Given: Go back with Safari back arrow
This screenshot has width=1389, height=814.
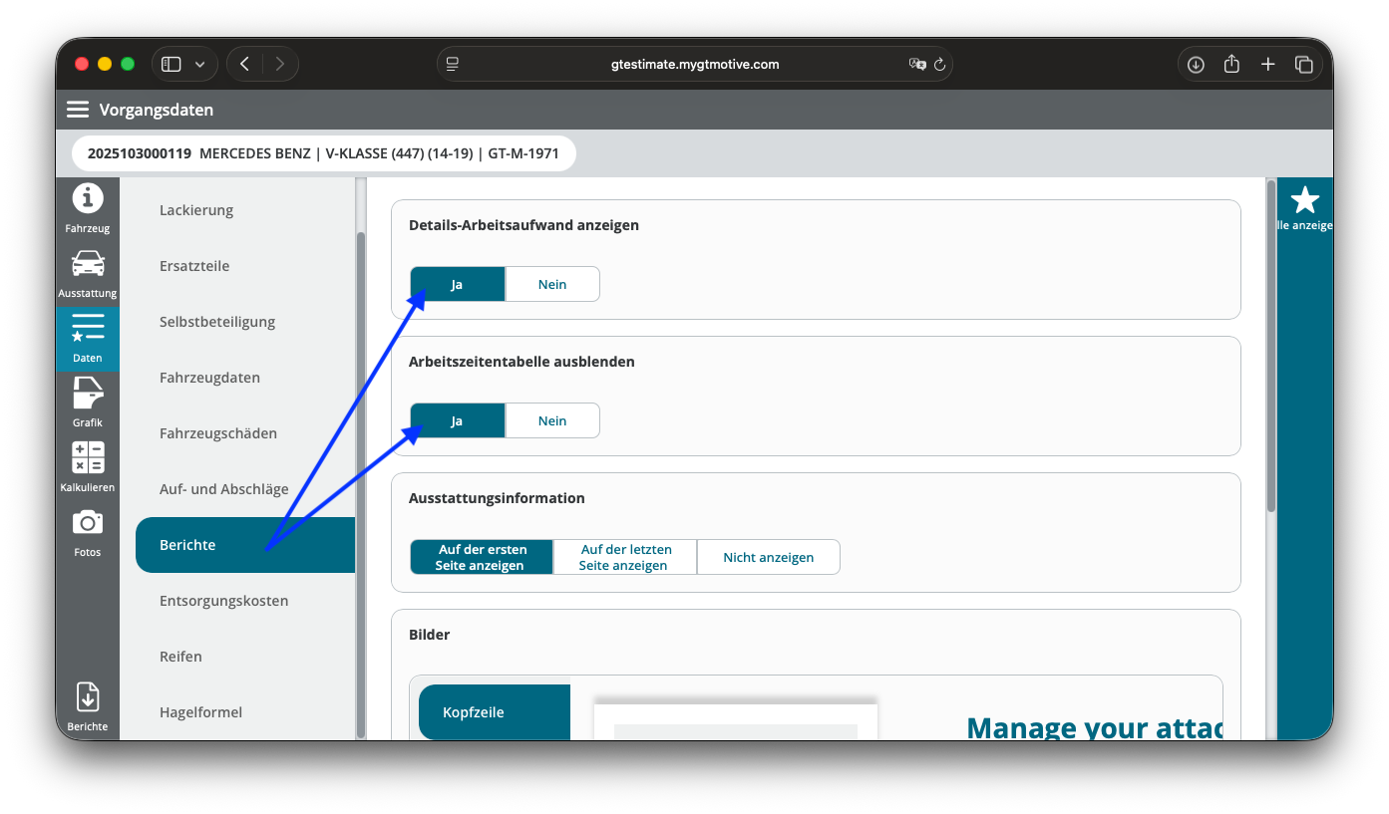Looking at the screenshot, I should click(x=244, y=64).
